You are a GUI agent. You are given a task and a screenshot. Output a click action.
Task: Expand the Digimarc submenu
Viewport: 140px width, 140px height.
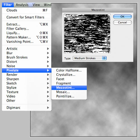pos(27,108)
